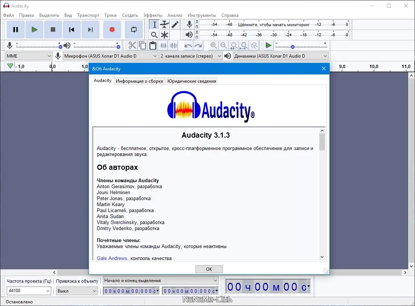
Task: Select the Multi-tool asterisk icon
Action: 165,35
